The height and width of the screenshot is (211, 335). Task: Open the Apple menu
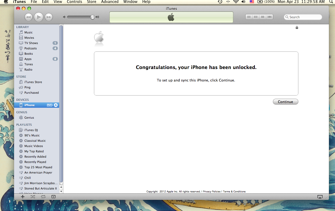(6, 2)
